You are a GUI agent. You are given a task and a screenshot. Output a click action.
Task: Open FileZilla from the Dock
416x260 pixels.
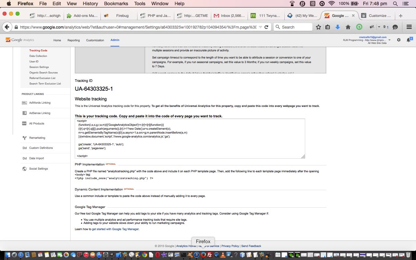(x=210, y=255)
